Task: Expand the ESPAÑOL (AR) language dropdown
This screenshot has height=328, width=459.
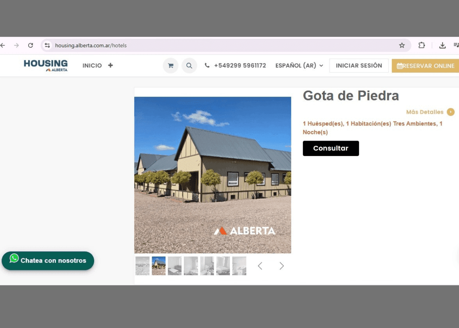Action: click(299, 66)
